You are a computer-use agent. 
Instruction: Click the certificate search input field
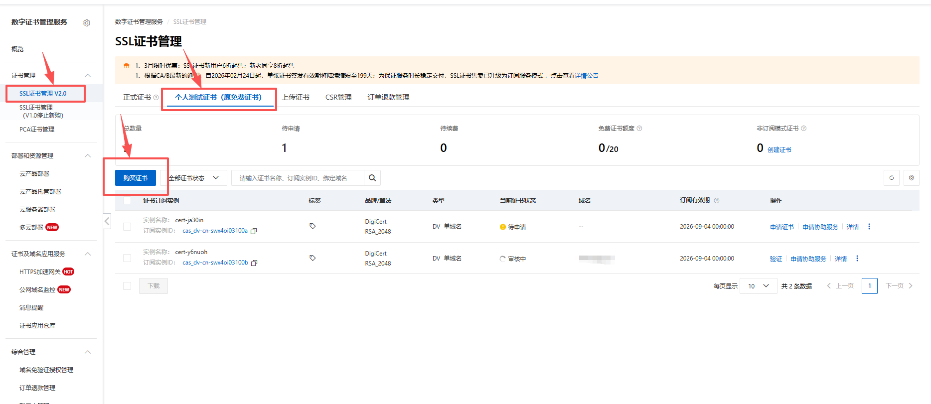(298, 178)
